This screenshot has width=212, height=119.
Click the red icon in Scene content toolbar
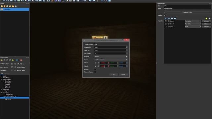click(x=21, y=60)
